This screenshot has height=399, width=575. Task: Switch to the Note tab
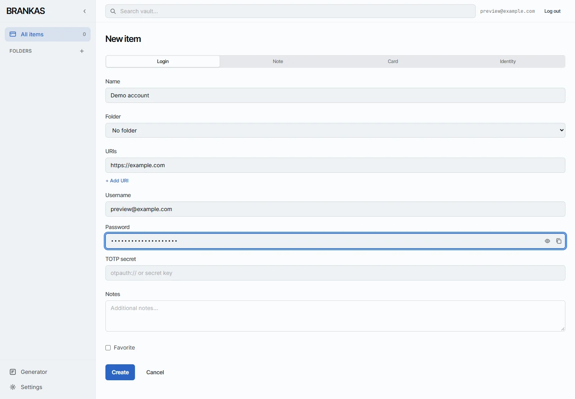click(x=278, y=61)
